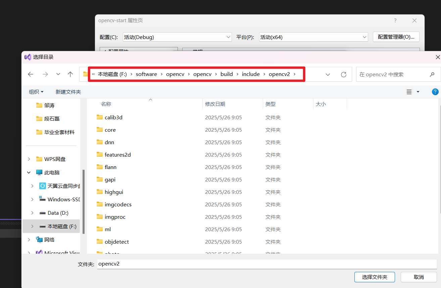Go back using the back arrow

tap(31, 74)
